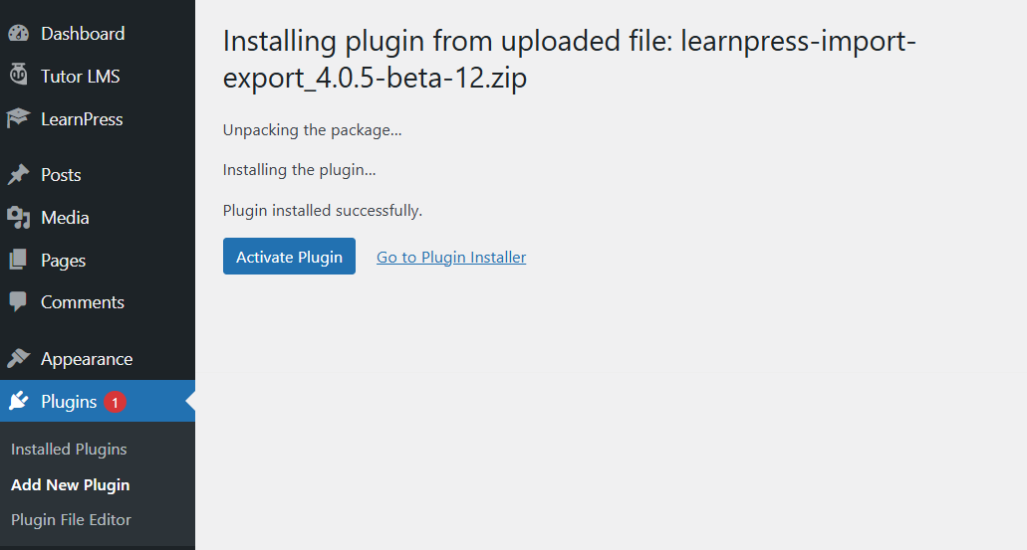The width and height of the screenshot is (1027, 550).
Task: Click the Tutor LMS owl icon
Action: [x=18, y=75]
